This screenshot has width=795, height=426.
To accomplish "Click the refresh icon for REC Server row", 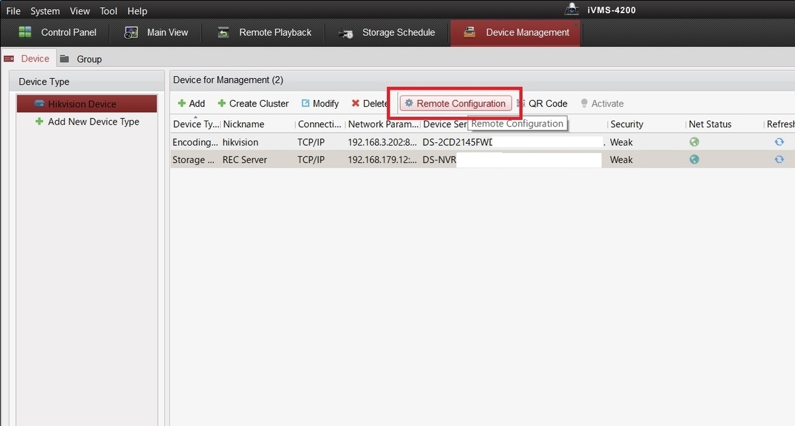I will tap(779, 159).
